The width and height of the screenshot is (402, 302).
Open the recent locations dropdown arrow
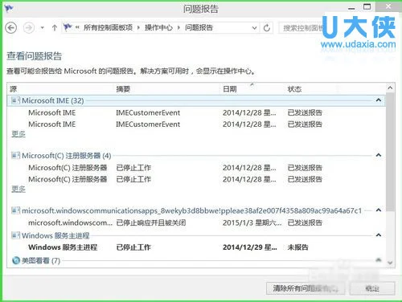(42, 27)
